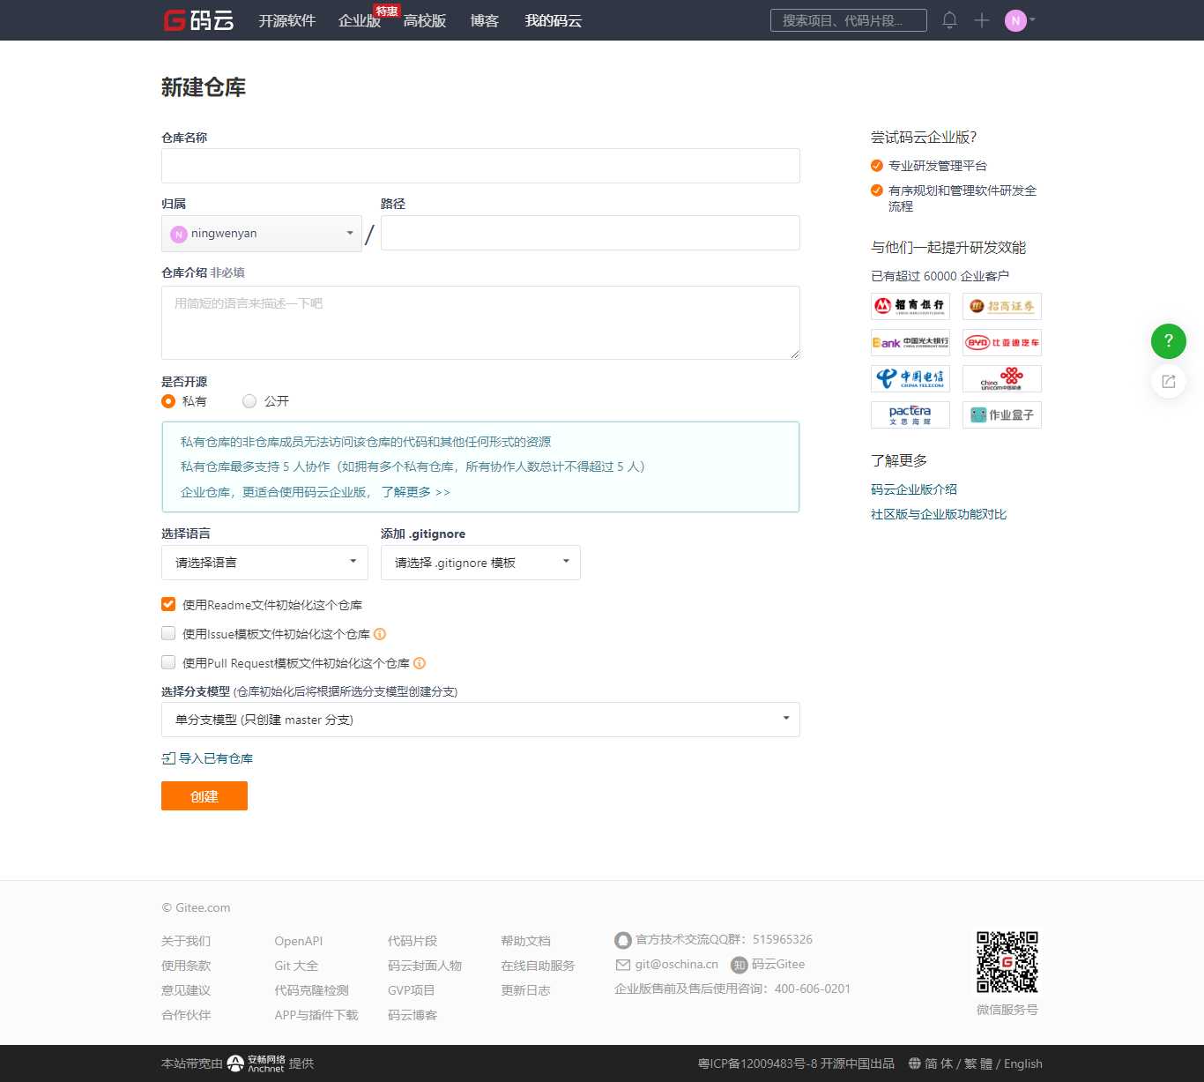Click the China Unicom customer logo

[x=1002, y=378]
